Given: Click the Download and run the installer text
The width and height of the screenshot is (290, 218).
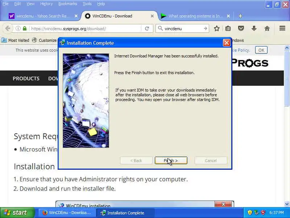Looking at the screenshot, I should pos(67,189).
